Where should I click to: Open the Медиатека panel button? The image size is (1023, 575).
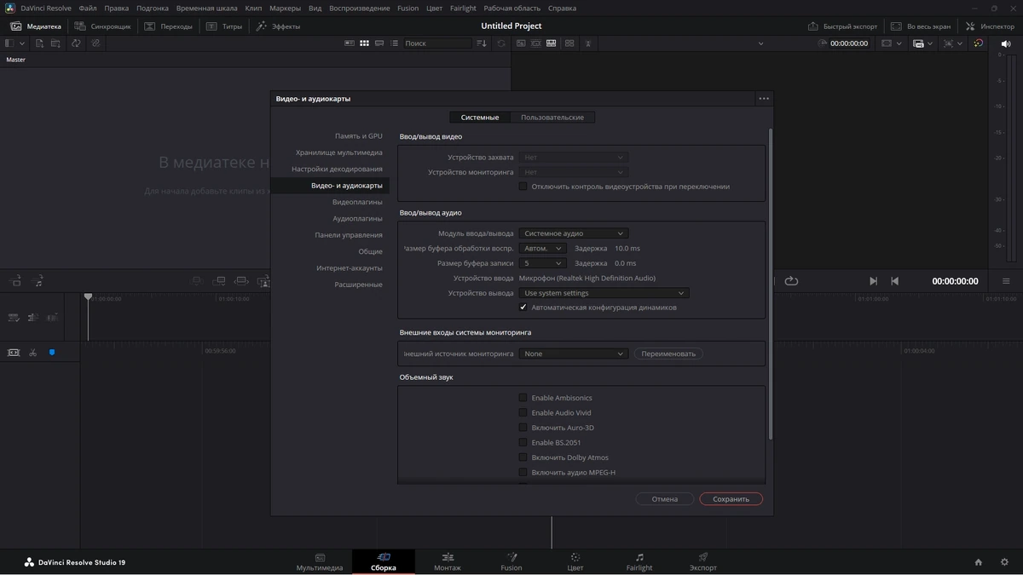coord(36,26)
